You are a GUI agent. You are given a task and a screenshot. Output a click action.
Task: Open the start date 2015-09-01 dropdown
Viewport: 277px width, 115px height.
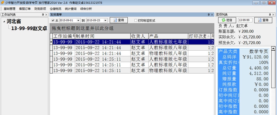click(78, 21)
